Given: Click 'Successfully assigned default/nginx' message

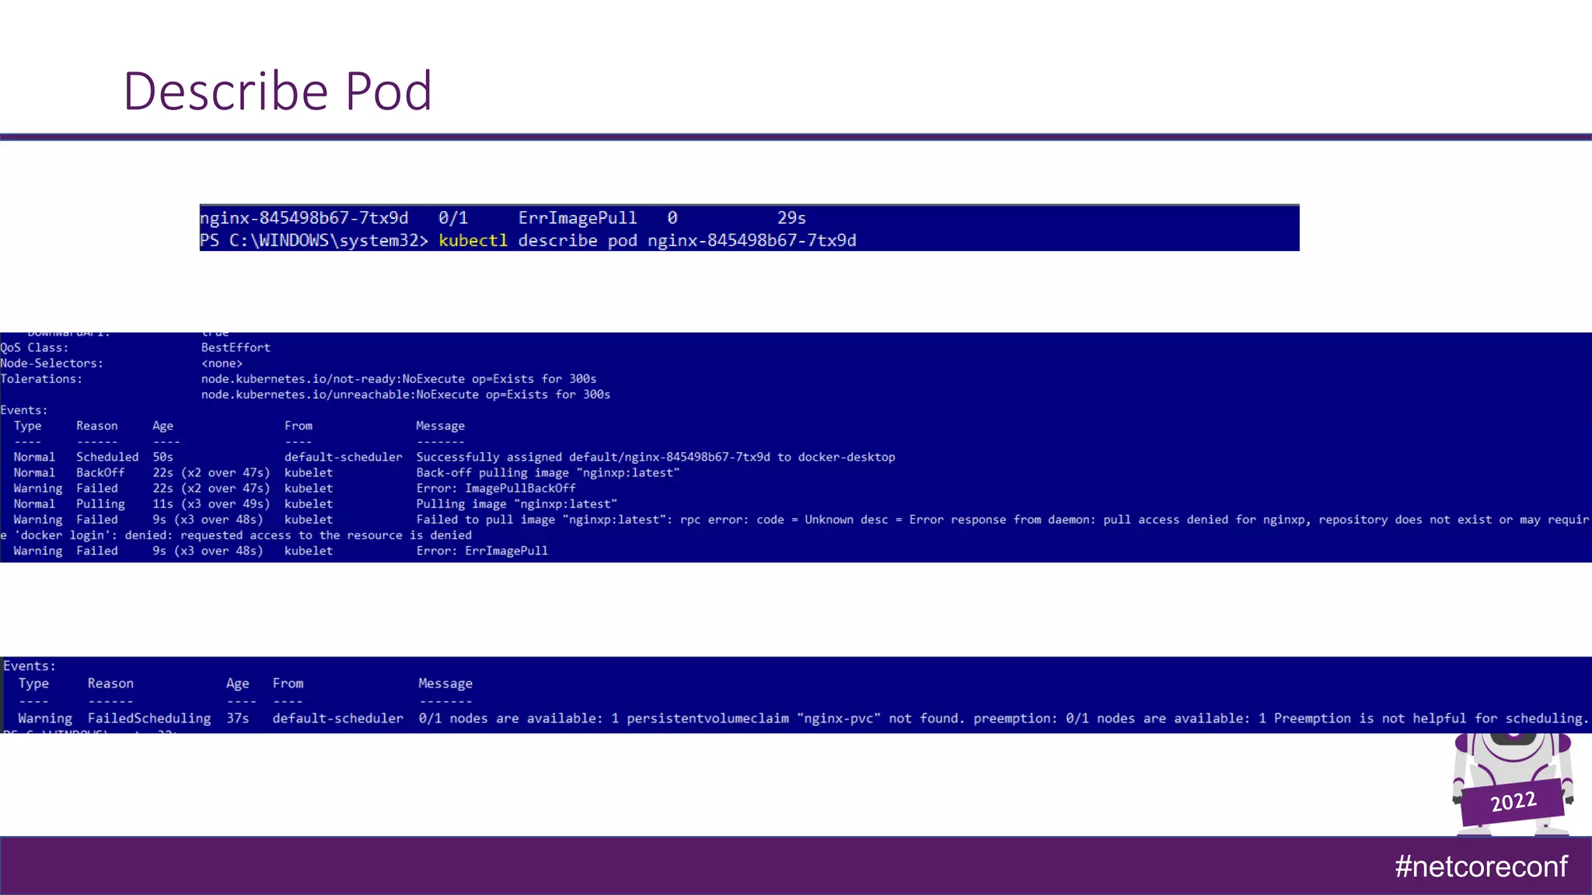Looking at the screenshot, I should (655, 457).
